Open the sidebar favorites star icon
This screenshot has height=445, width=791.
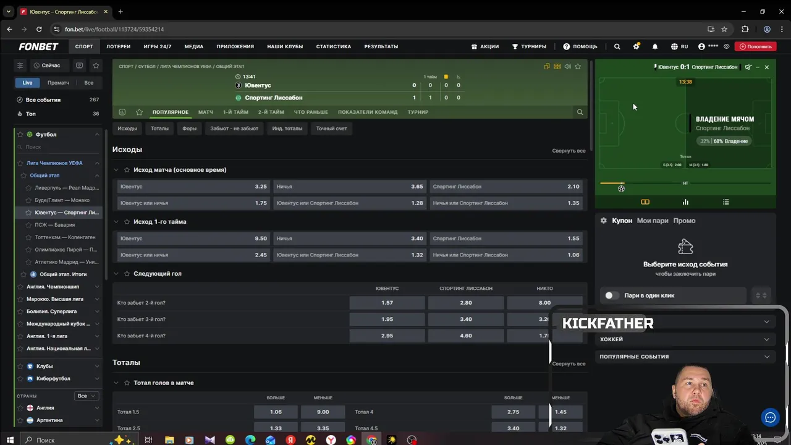click(x=96, y=66)
